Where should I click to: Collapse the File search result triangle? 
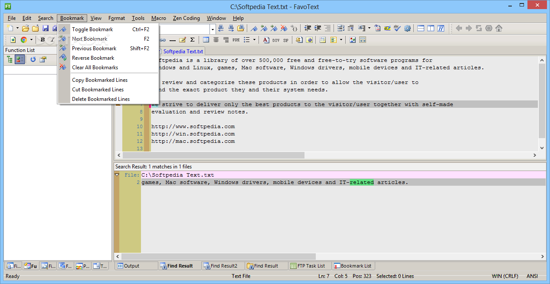pyautogui.click(x=117, y=175)
